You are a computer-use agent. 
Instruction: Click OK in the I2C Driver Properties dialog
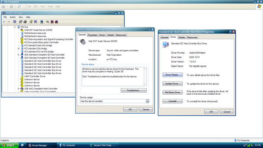(211, 112)
